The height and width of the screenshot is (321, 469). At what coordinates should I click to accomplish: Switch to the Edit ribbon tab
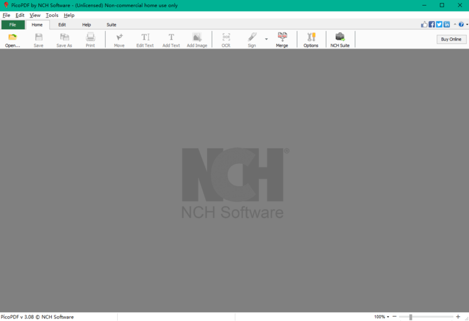point(62,25)
